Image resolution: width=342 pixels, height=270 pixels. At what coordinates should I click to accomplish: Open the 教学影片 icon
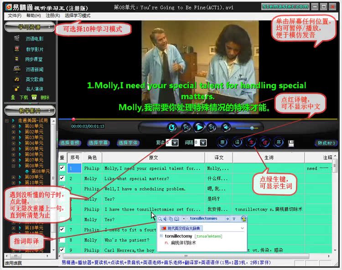(x=17, y=49)
